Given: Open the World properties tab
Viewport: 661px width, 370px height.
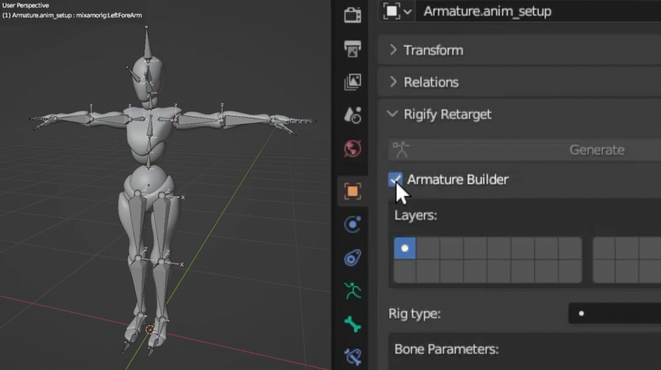Looking at the screenshot, I should [x=353, y=148].
